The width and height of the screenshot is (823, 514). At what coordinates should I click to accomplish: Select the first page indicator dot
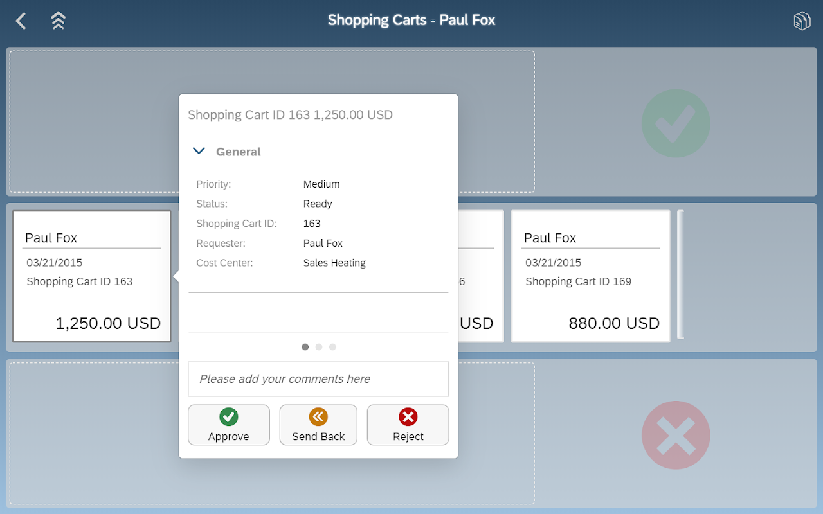pos(305,347)
